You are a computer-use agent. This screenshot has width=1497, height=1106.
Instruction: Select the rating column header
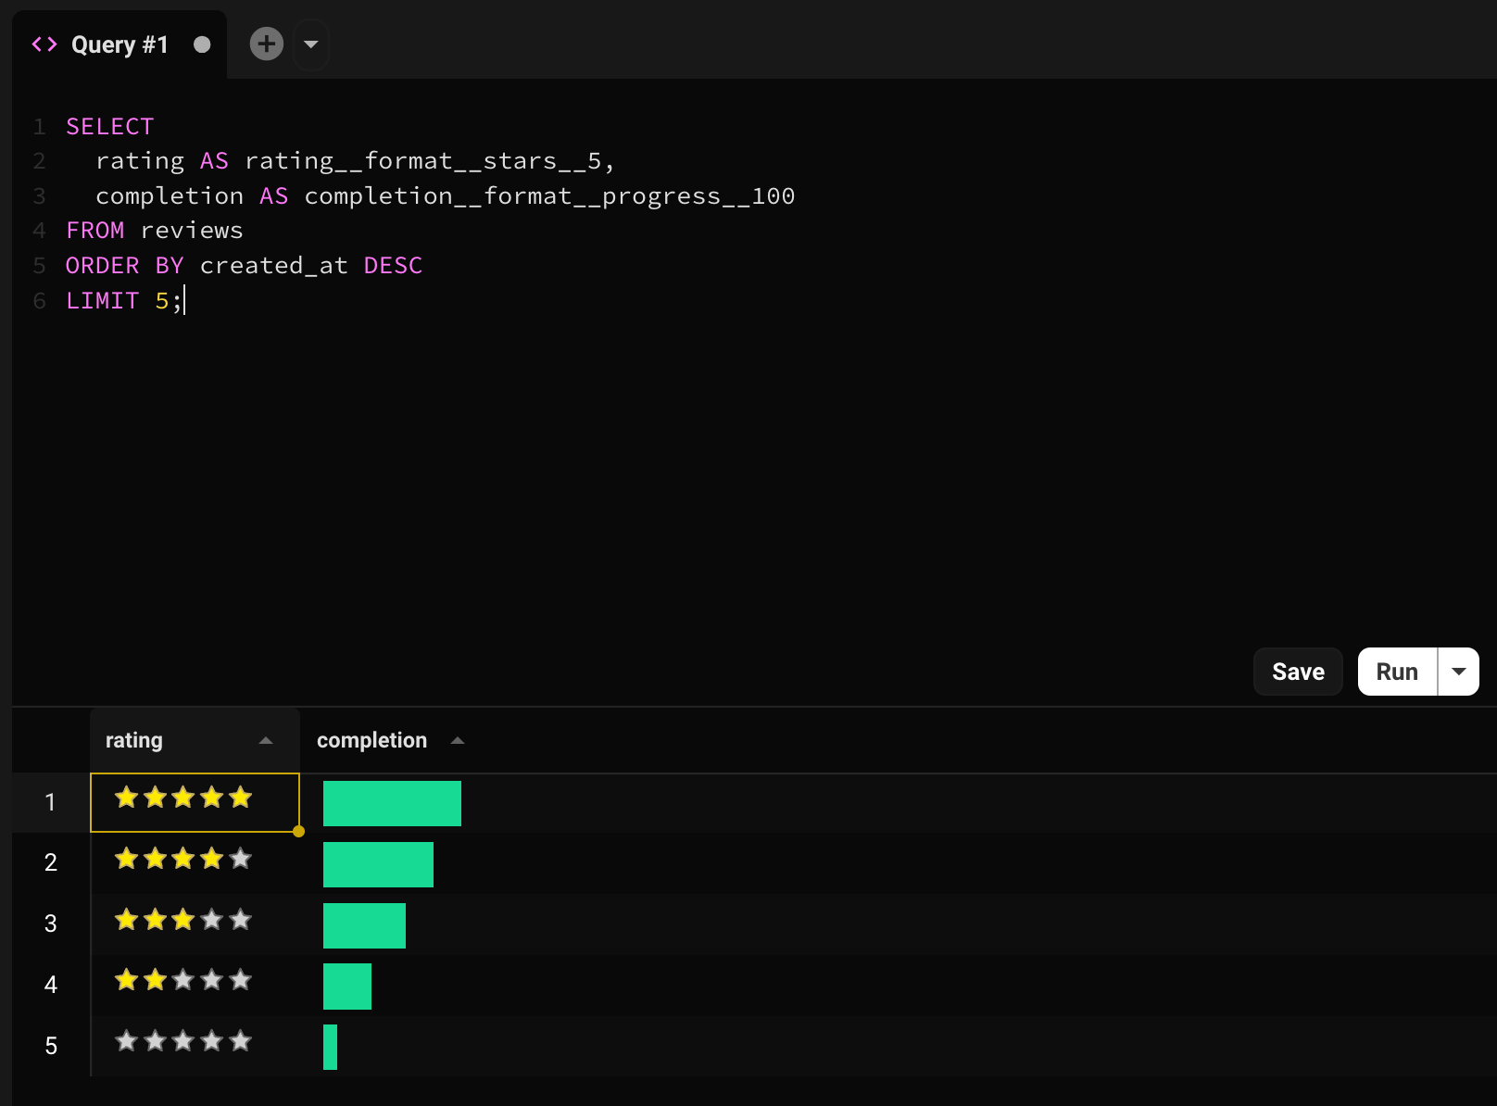[x=134, y=740]
